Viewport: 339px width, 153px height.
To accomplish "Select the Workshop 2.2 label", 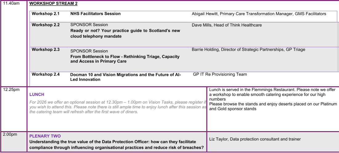I will tap(46, 25).
